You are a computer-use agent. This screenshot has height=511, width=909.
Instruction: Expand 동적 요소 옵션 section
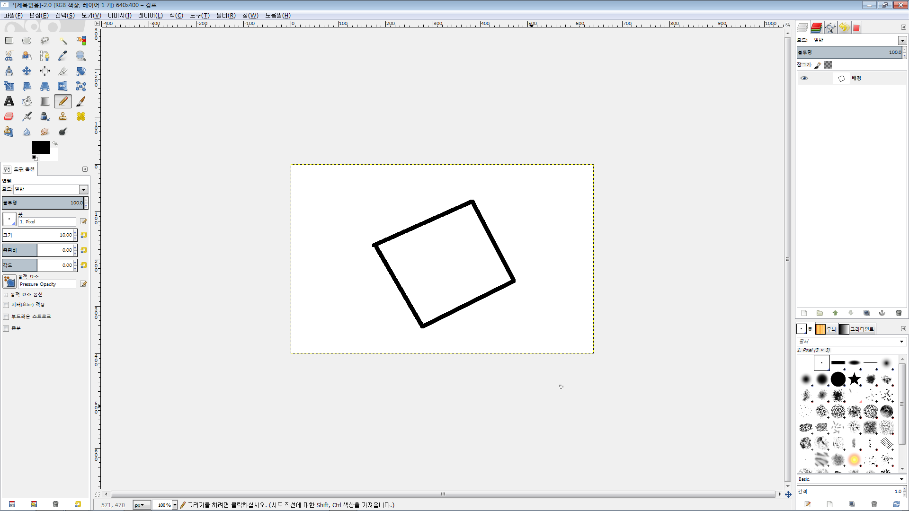(x=6, y=295)
